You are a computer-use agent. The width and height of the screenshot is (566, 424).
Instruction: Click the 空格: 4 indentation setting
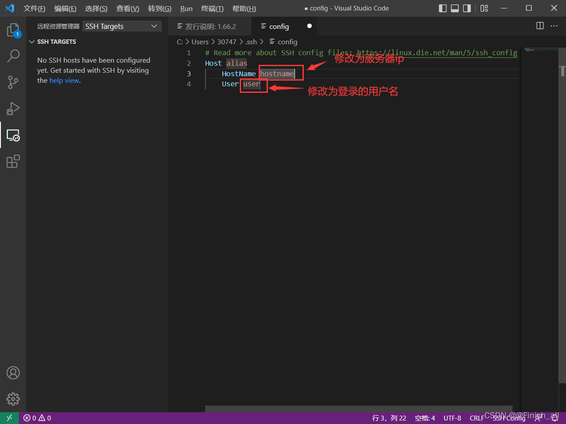coord(425,418)
